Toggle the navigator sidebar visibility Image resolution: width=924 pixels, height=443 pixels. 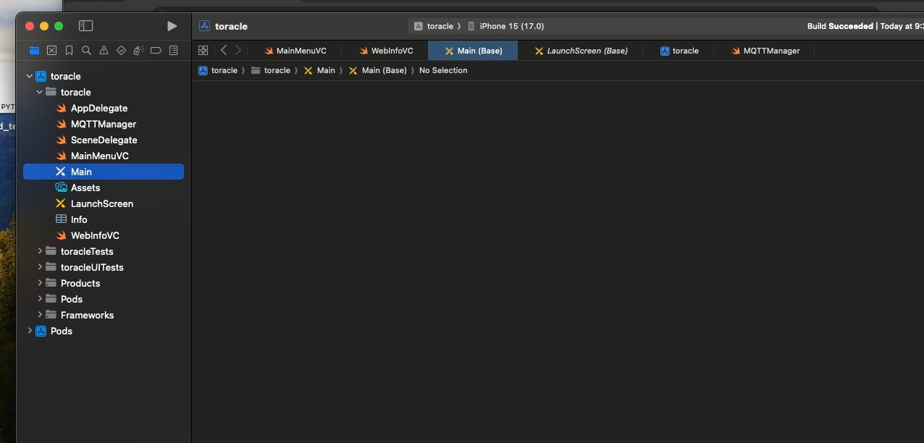85,26
